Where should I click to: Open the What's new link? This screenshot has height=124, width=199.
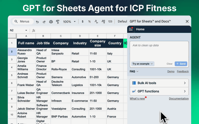(137, 99)
